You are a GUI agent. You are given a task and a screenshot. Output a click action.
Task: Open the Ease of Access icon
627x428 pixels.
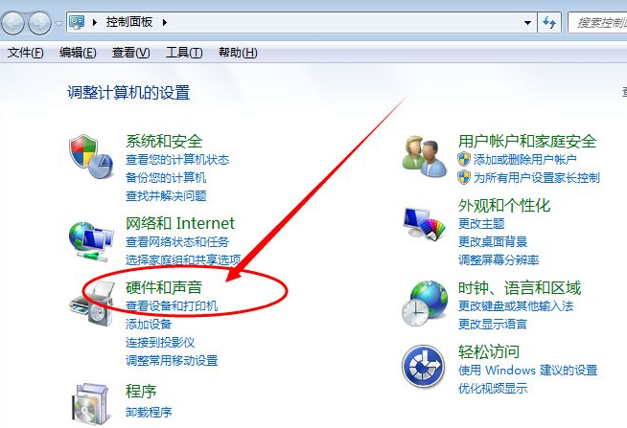[424, 367]
